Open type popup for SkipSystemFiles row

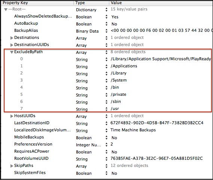(x=106, y=173)
